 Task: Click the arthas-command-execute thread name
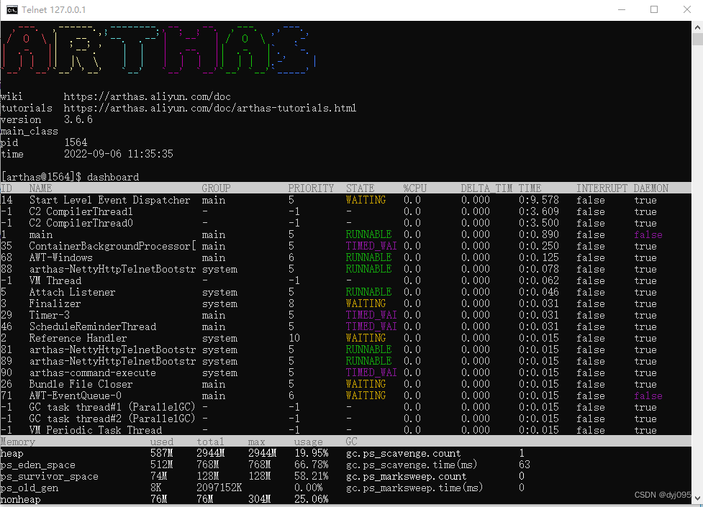[92, 373]
